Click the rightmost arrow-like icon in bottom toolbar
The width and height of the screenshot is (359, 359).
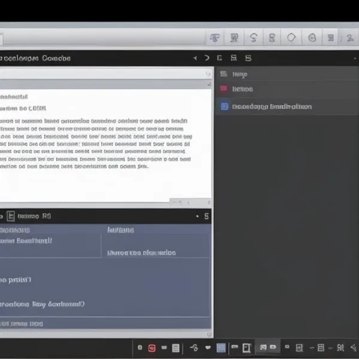click(354, 348)
